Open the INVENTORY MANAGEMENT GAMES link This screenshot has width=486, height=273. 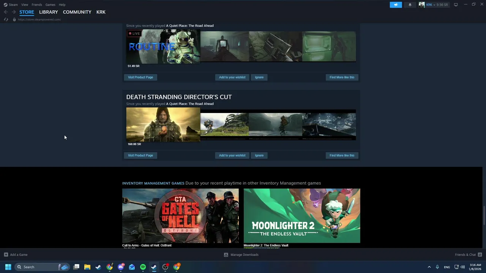point(153,183)
